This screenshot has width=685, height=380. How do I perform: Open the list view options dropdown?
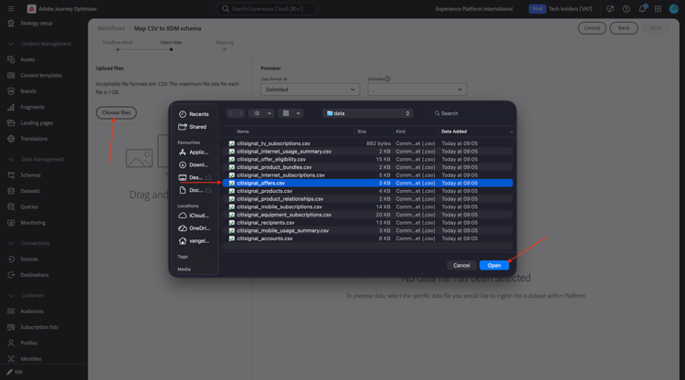coord(261,113)
